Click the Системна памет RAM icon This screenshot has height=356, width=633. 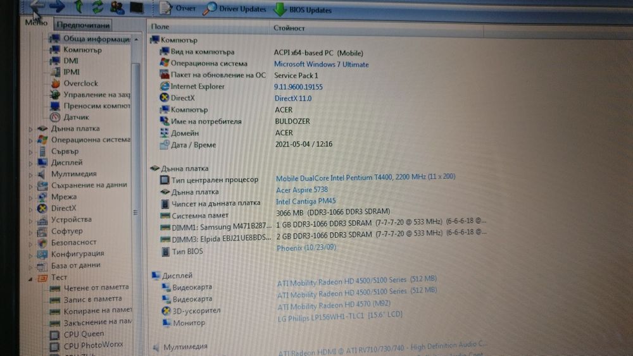(x=165, y=215)
